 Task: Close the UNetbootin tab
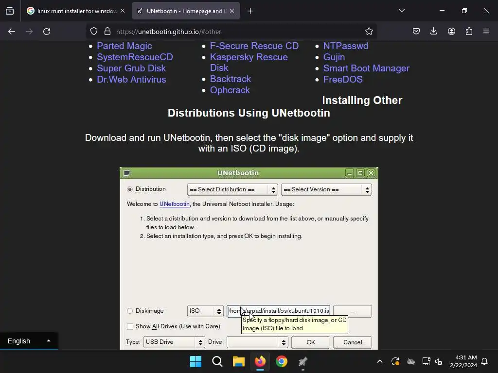coord(232,11)
